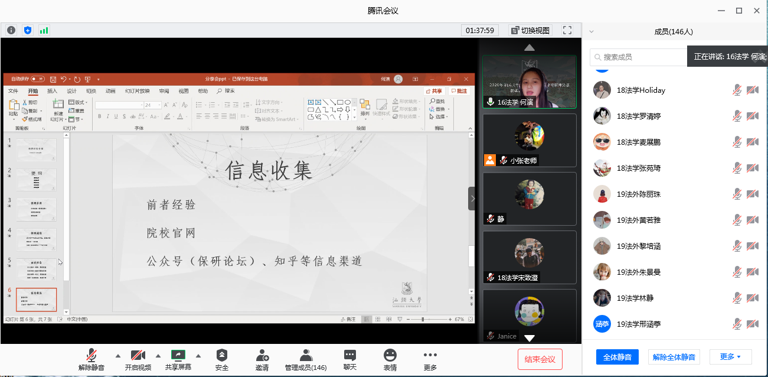Screen dimensions: 768x377
Task: Unmute microphone with 解除静音
Action: [x=91, y=359]
